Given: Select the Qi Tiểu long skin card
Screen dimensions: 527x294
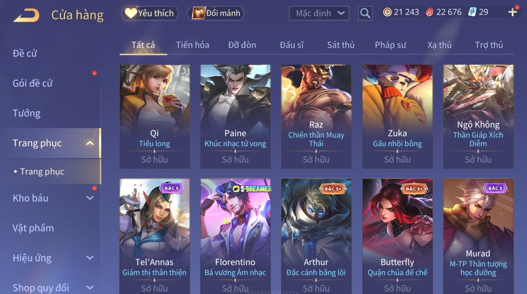Looking at the screenshot, I should [154, 116].
